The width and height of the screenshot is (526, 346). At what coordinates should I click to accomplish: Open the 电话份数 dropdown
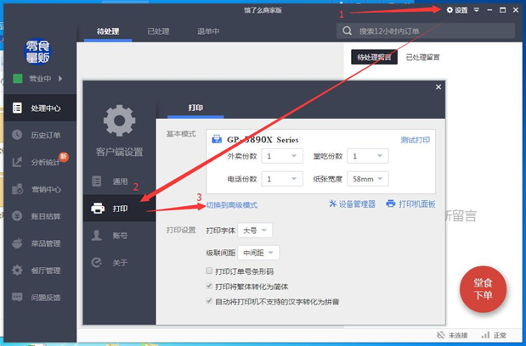[282, 179]
